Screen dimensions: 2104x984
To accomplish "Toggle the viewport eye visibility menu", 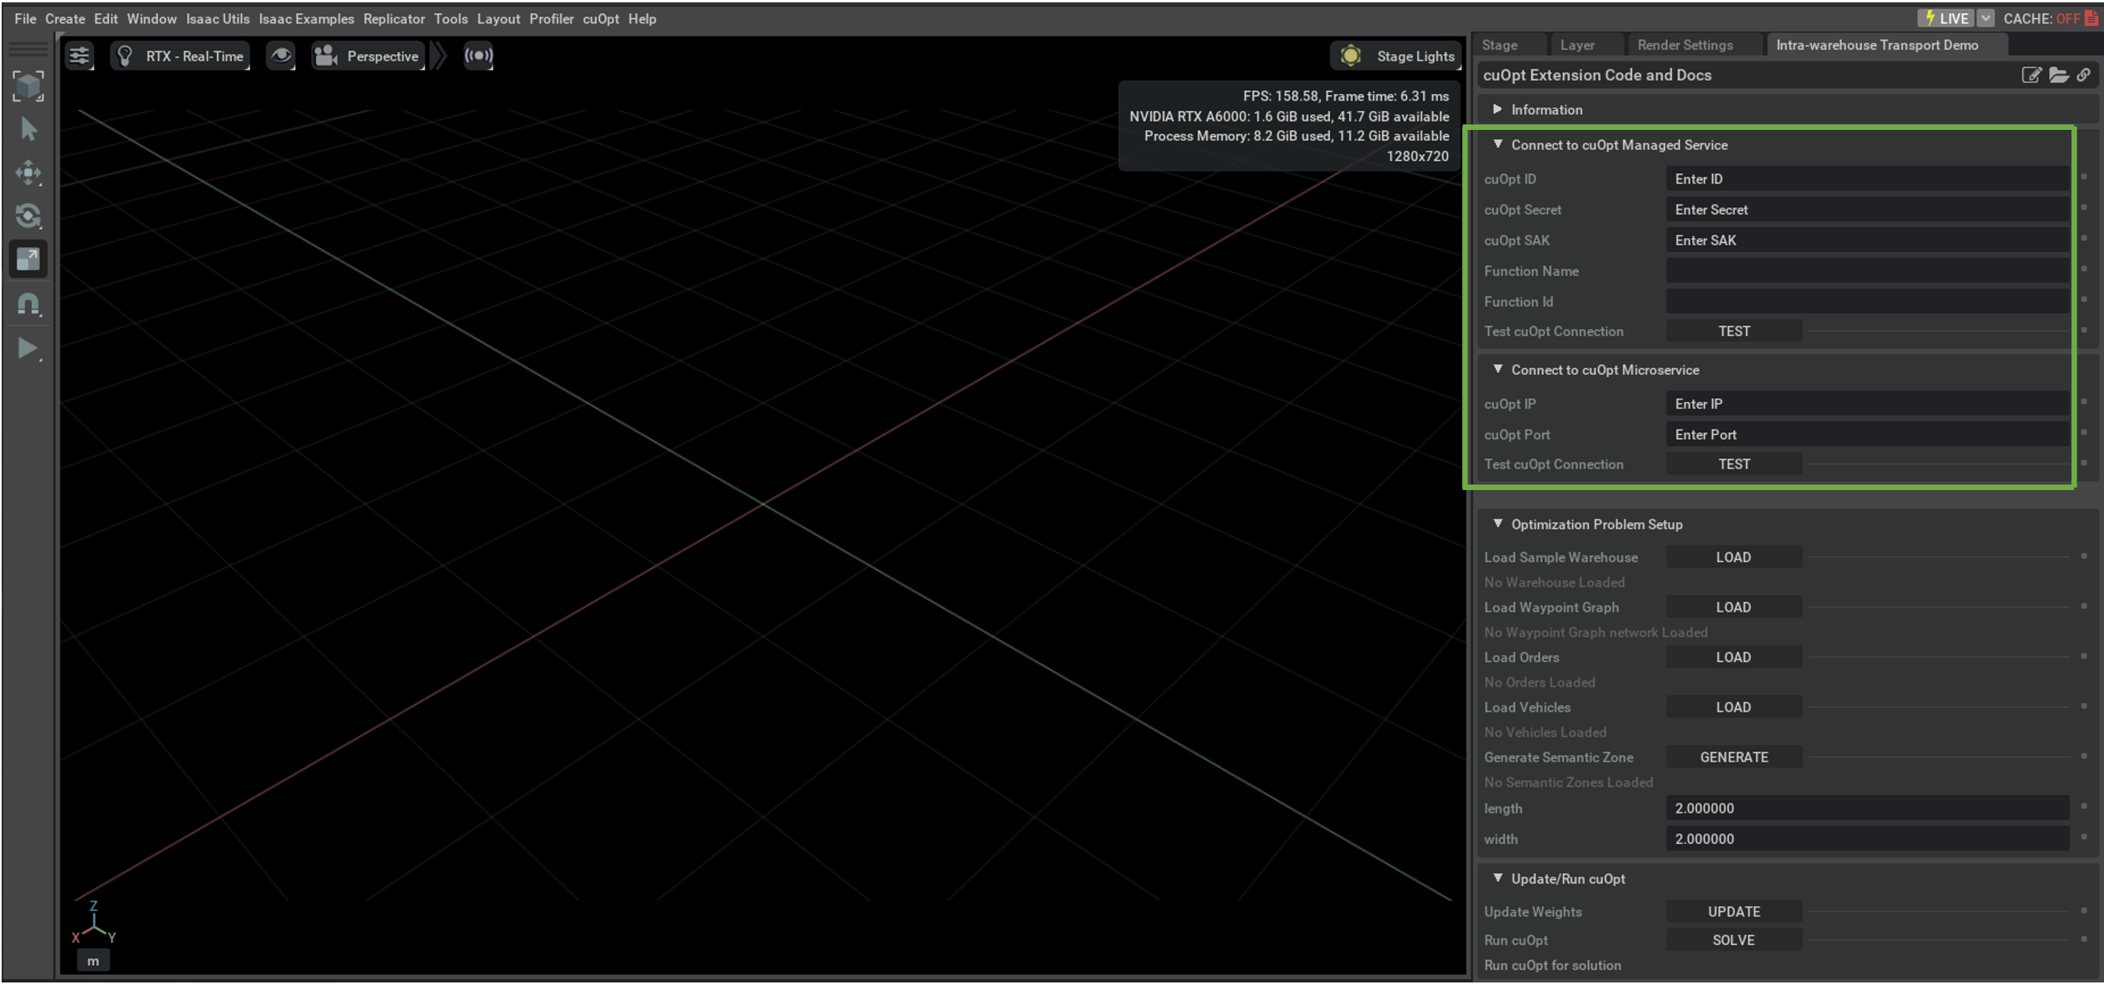I will click(280, 55).
